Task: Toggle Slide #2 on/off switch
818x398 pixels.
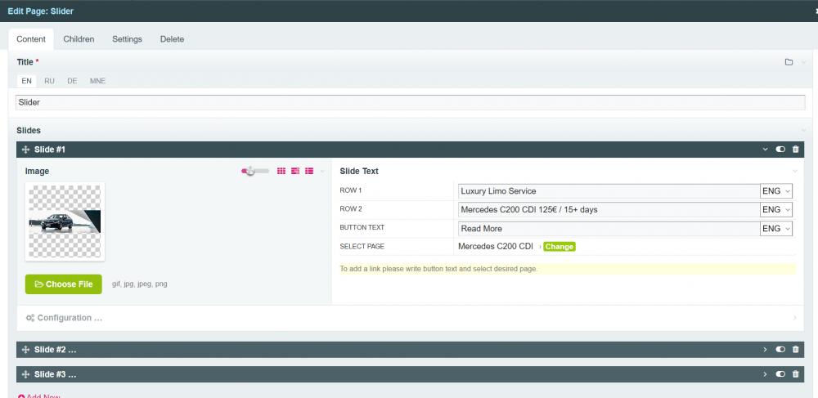Action: tap(780, 350)
